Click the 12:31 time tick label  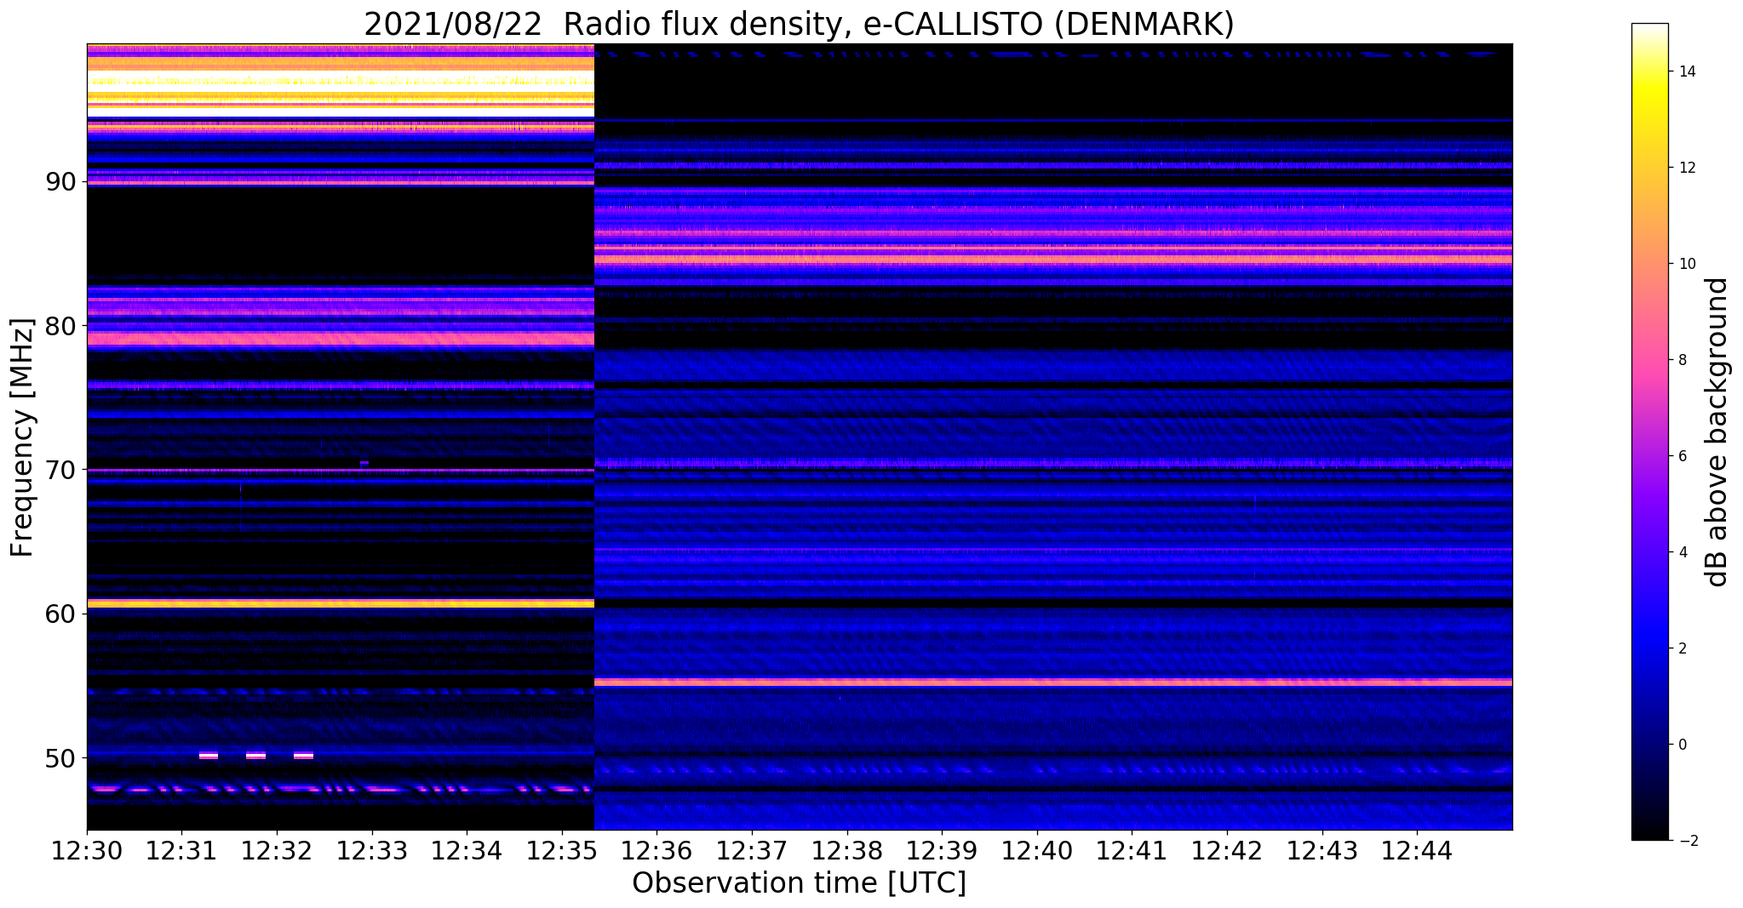[181, 850]
